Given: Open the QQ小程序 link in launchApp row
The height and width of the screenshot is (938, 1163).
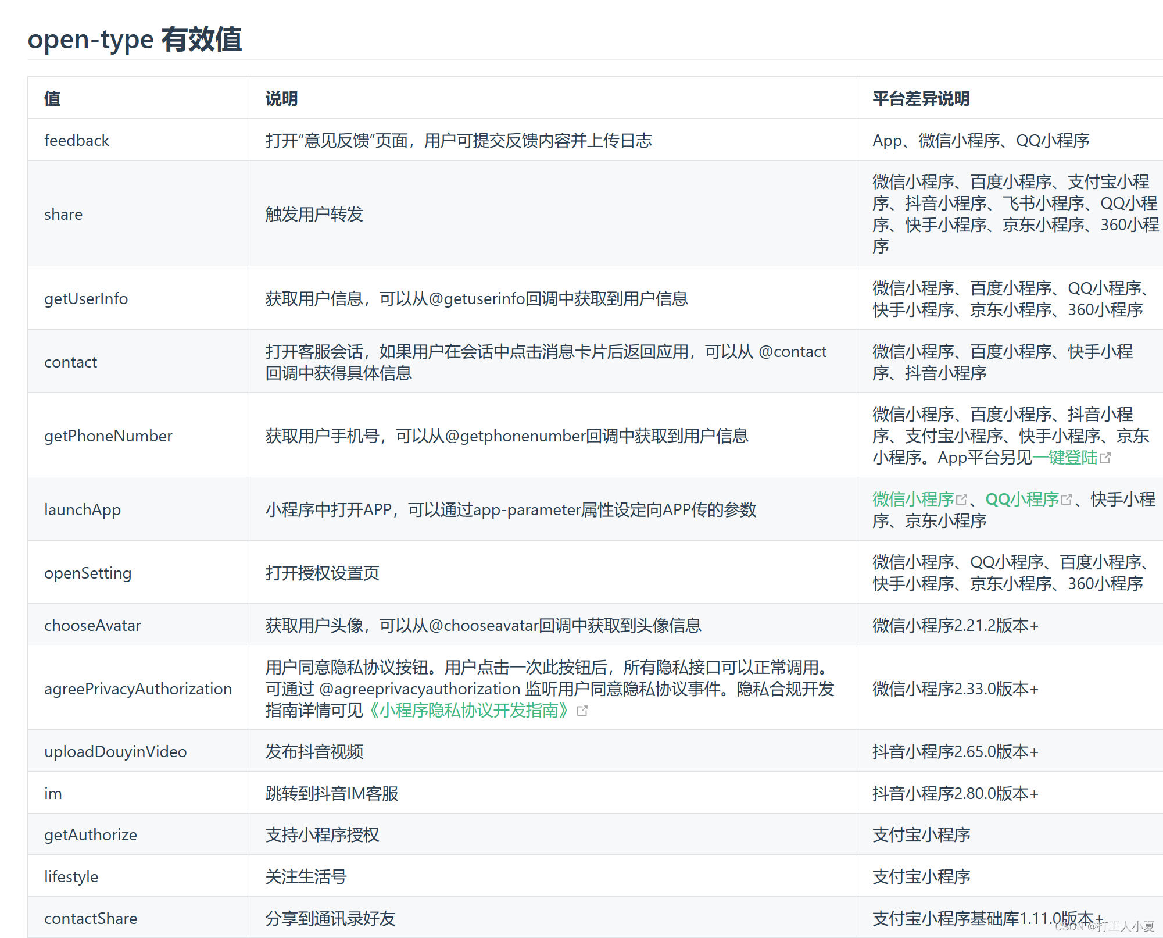Looking at the screenshot, I should click(x=1022, y=499).
